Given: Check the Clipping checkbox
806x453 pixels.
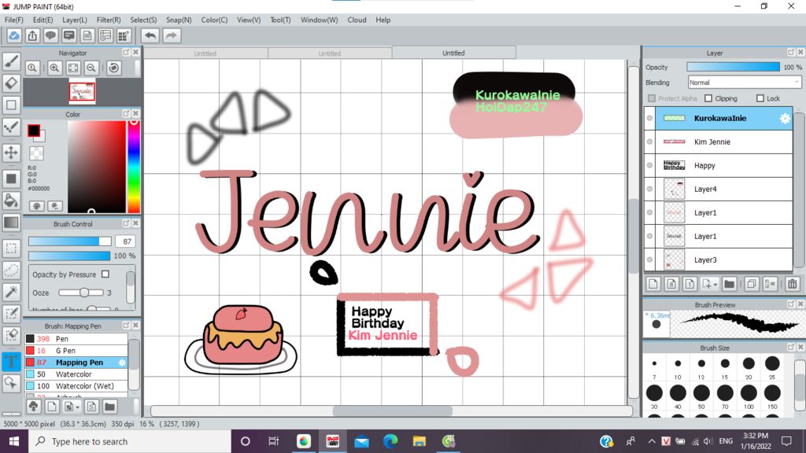Looking at the screenshot, I should point(708,98).
